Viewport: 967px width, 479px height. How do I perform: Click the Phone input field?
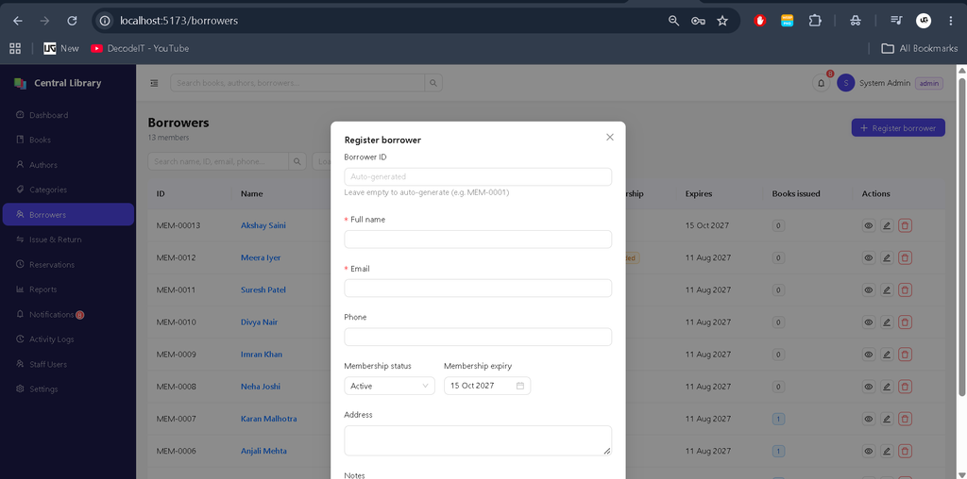click(478, 337)
